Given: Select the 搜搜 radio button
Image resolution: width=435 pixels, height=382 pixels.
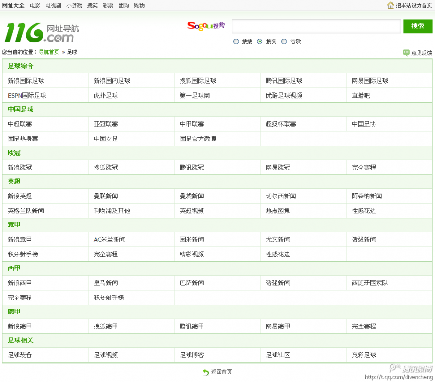Looking at the screenshot, I should coord(236,42).
